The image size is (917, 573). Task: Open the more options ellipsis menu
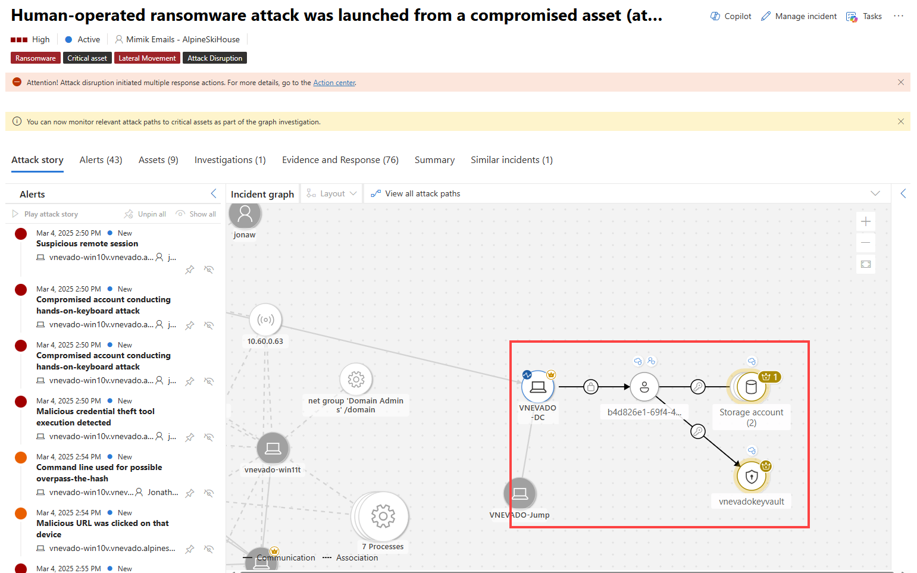[x=899, y=16]
